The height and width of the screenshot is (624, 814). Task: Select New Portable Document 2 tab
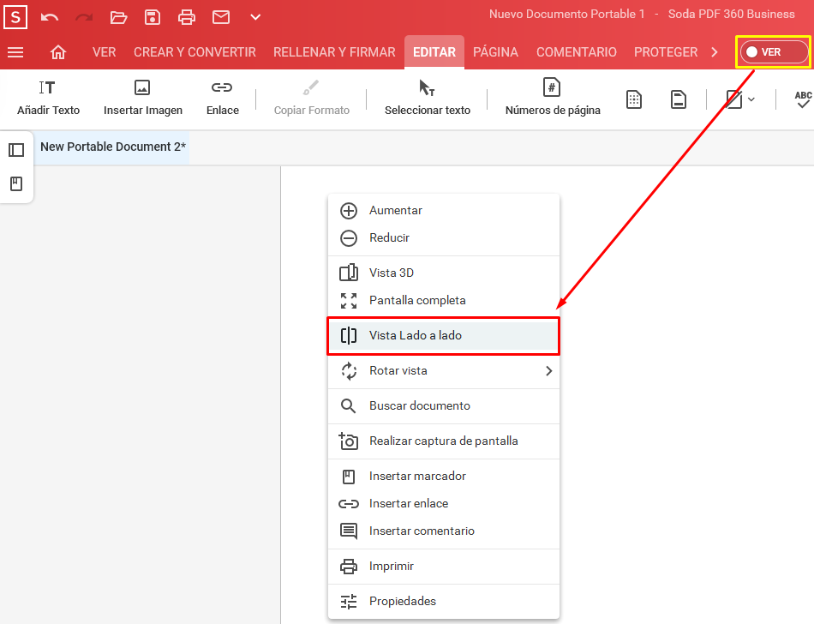pos(112,147)
